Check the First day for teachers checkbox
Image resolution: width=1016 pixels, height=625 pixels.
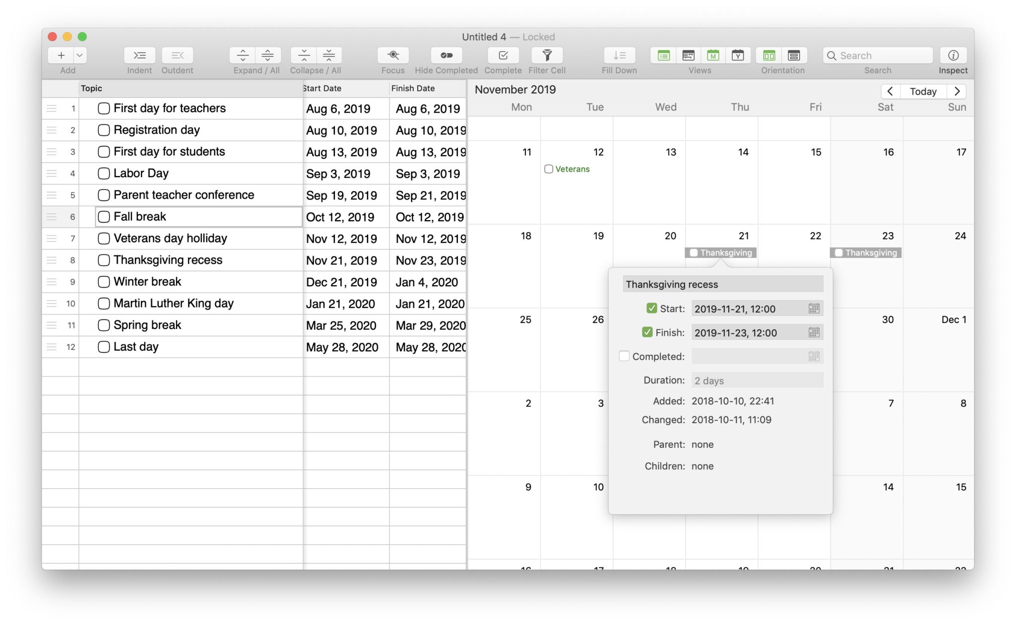104,109
